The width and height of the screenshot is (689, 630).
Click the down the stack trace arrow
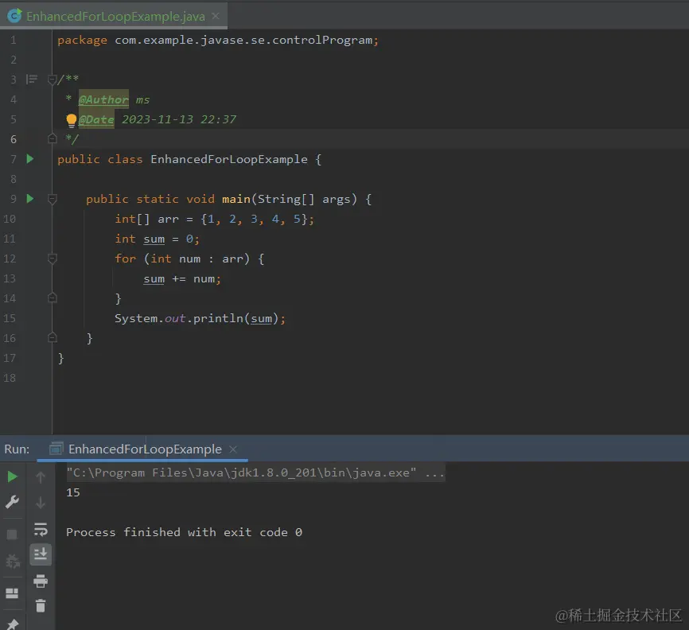(41, 503)
